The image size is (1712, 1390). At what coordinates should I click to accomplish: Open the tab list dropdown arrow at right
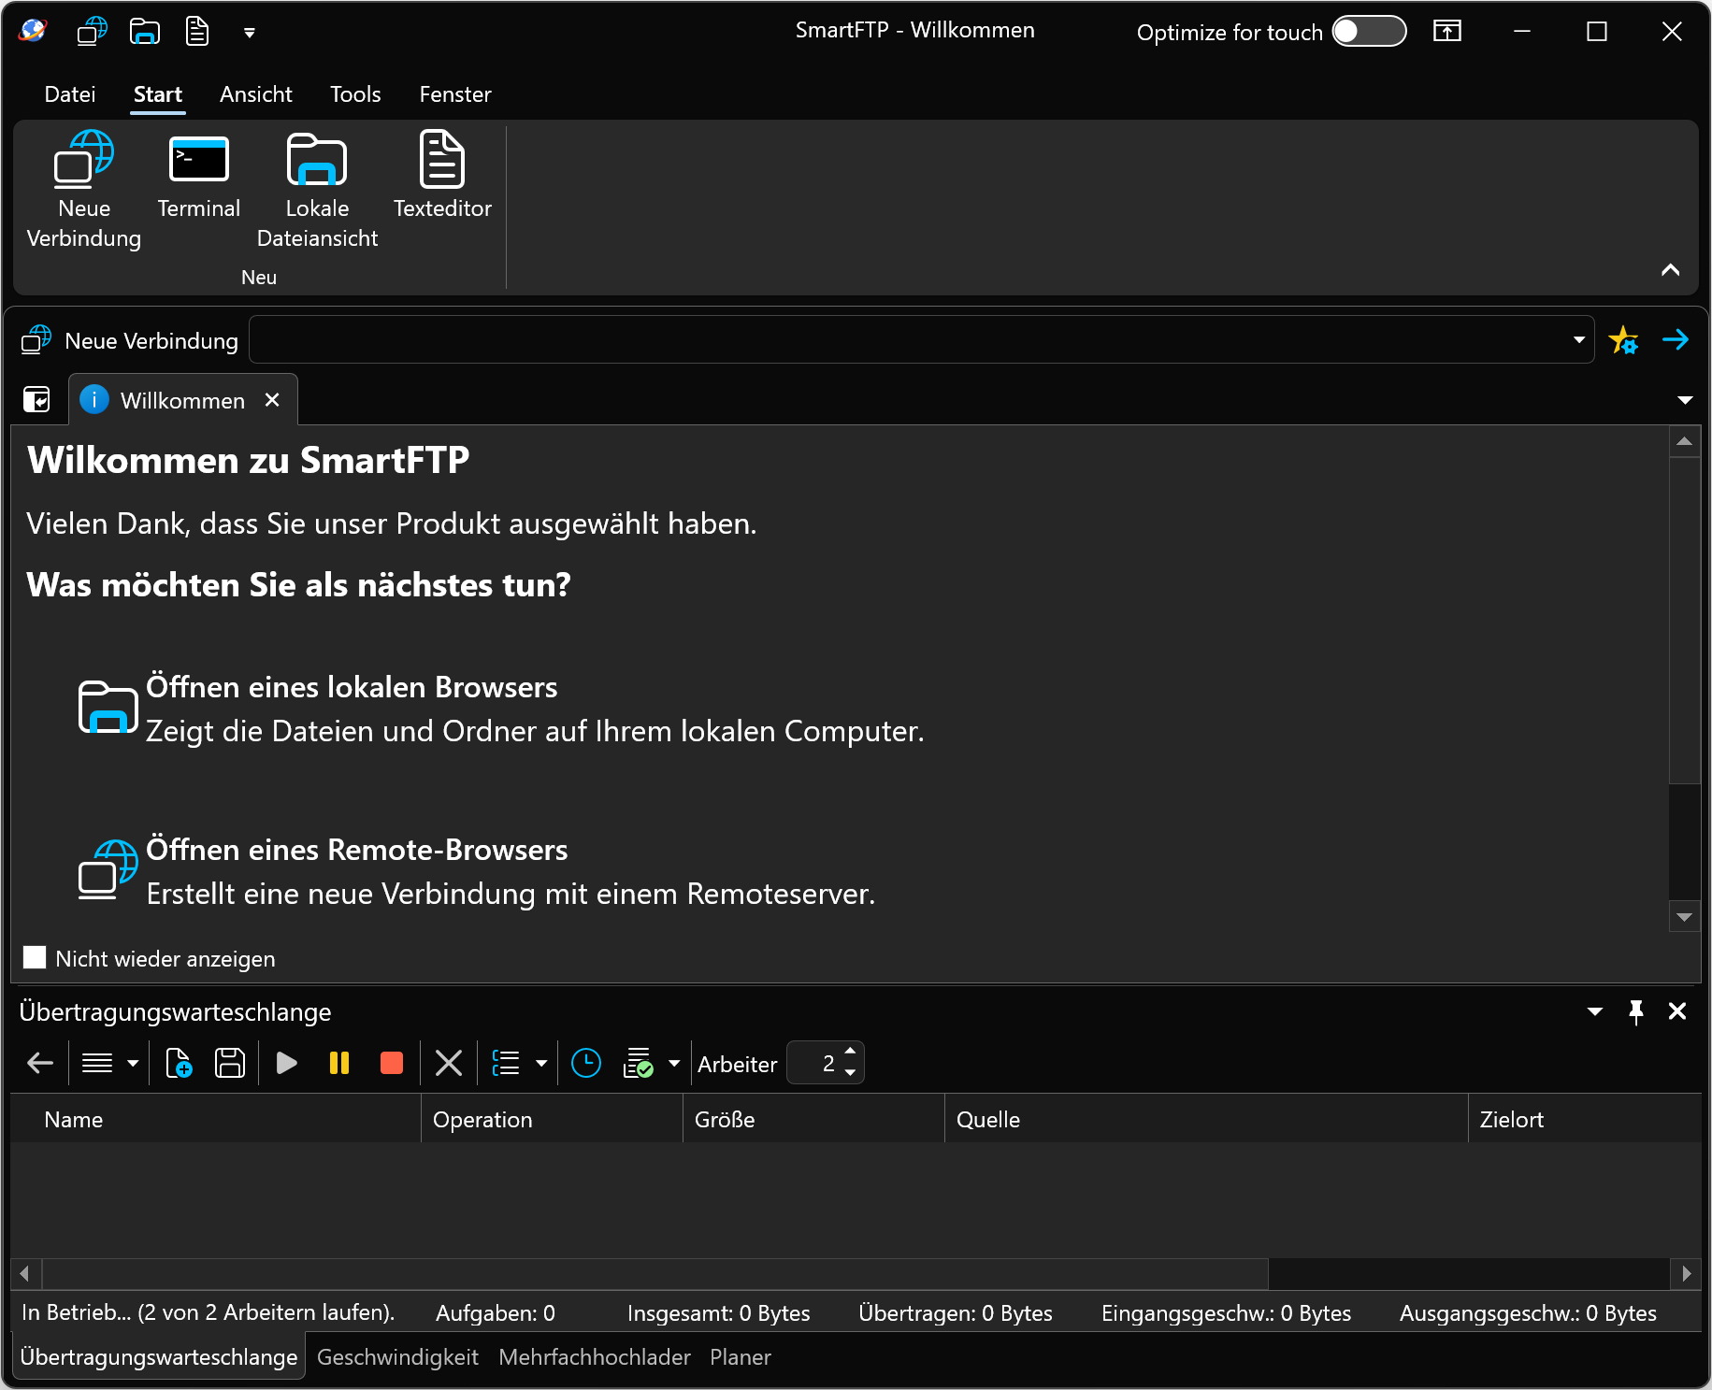click(1685, 400)
